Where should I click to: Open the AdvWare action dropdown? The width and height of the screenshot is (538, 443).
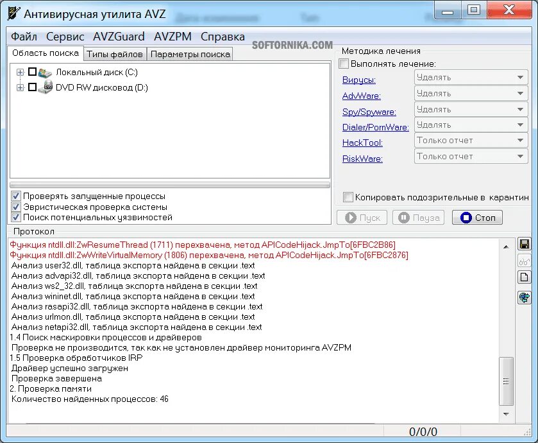coord(471,93)
